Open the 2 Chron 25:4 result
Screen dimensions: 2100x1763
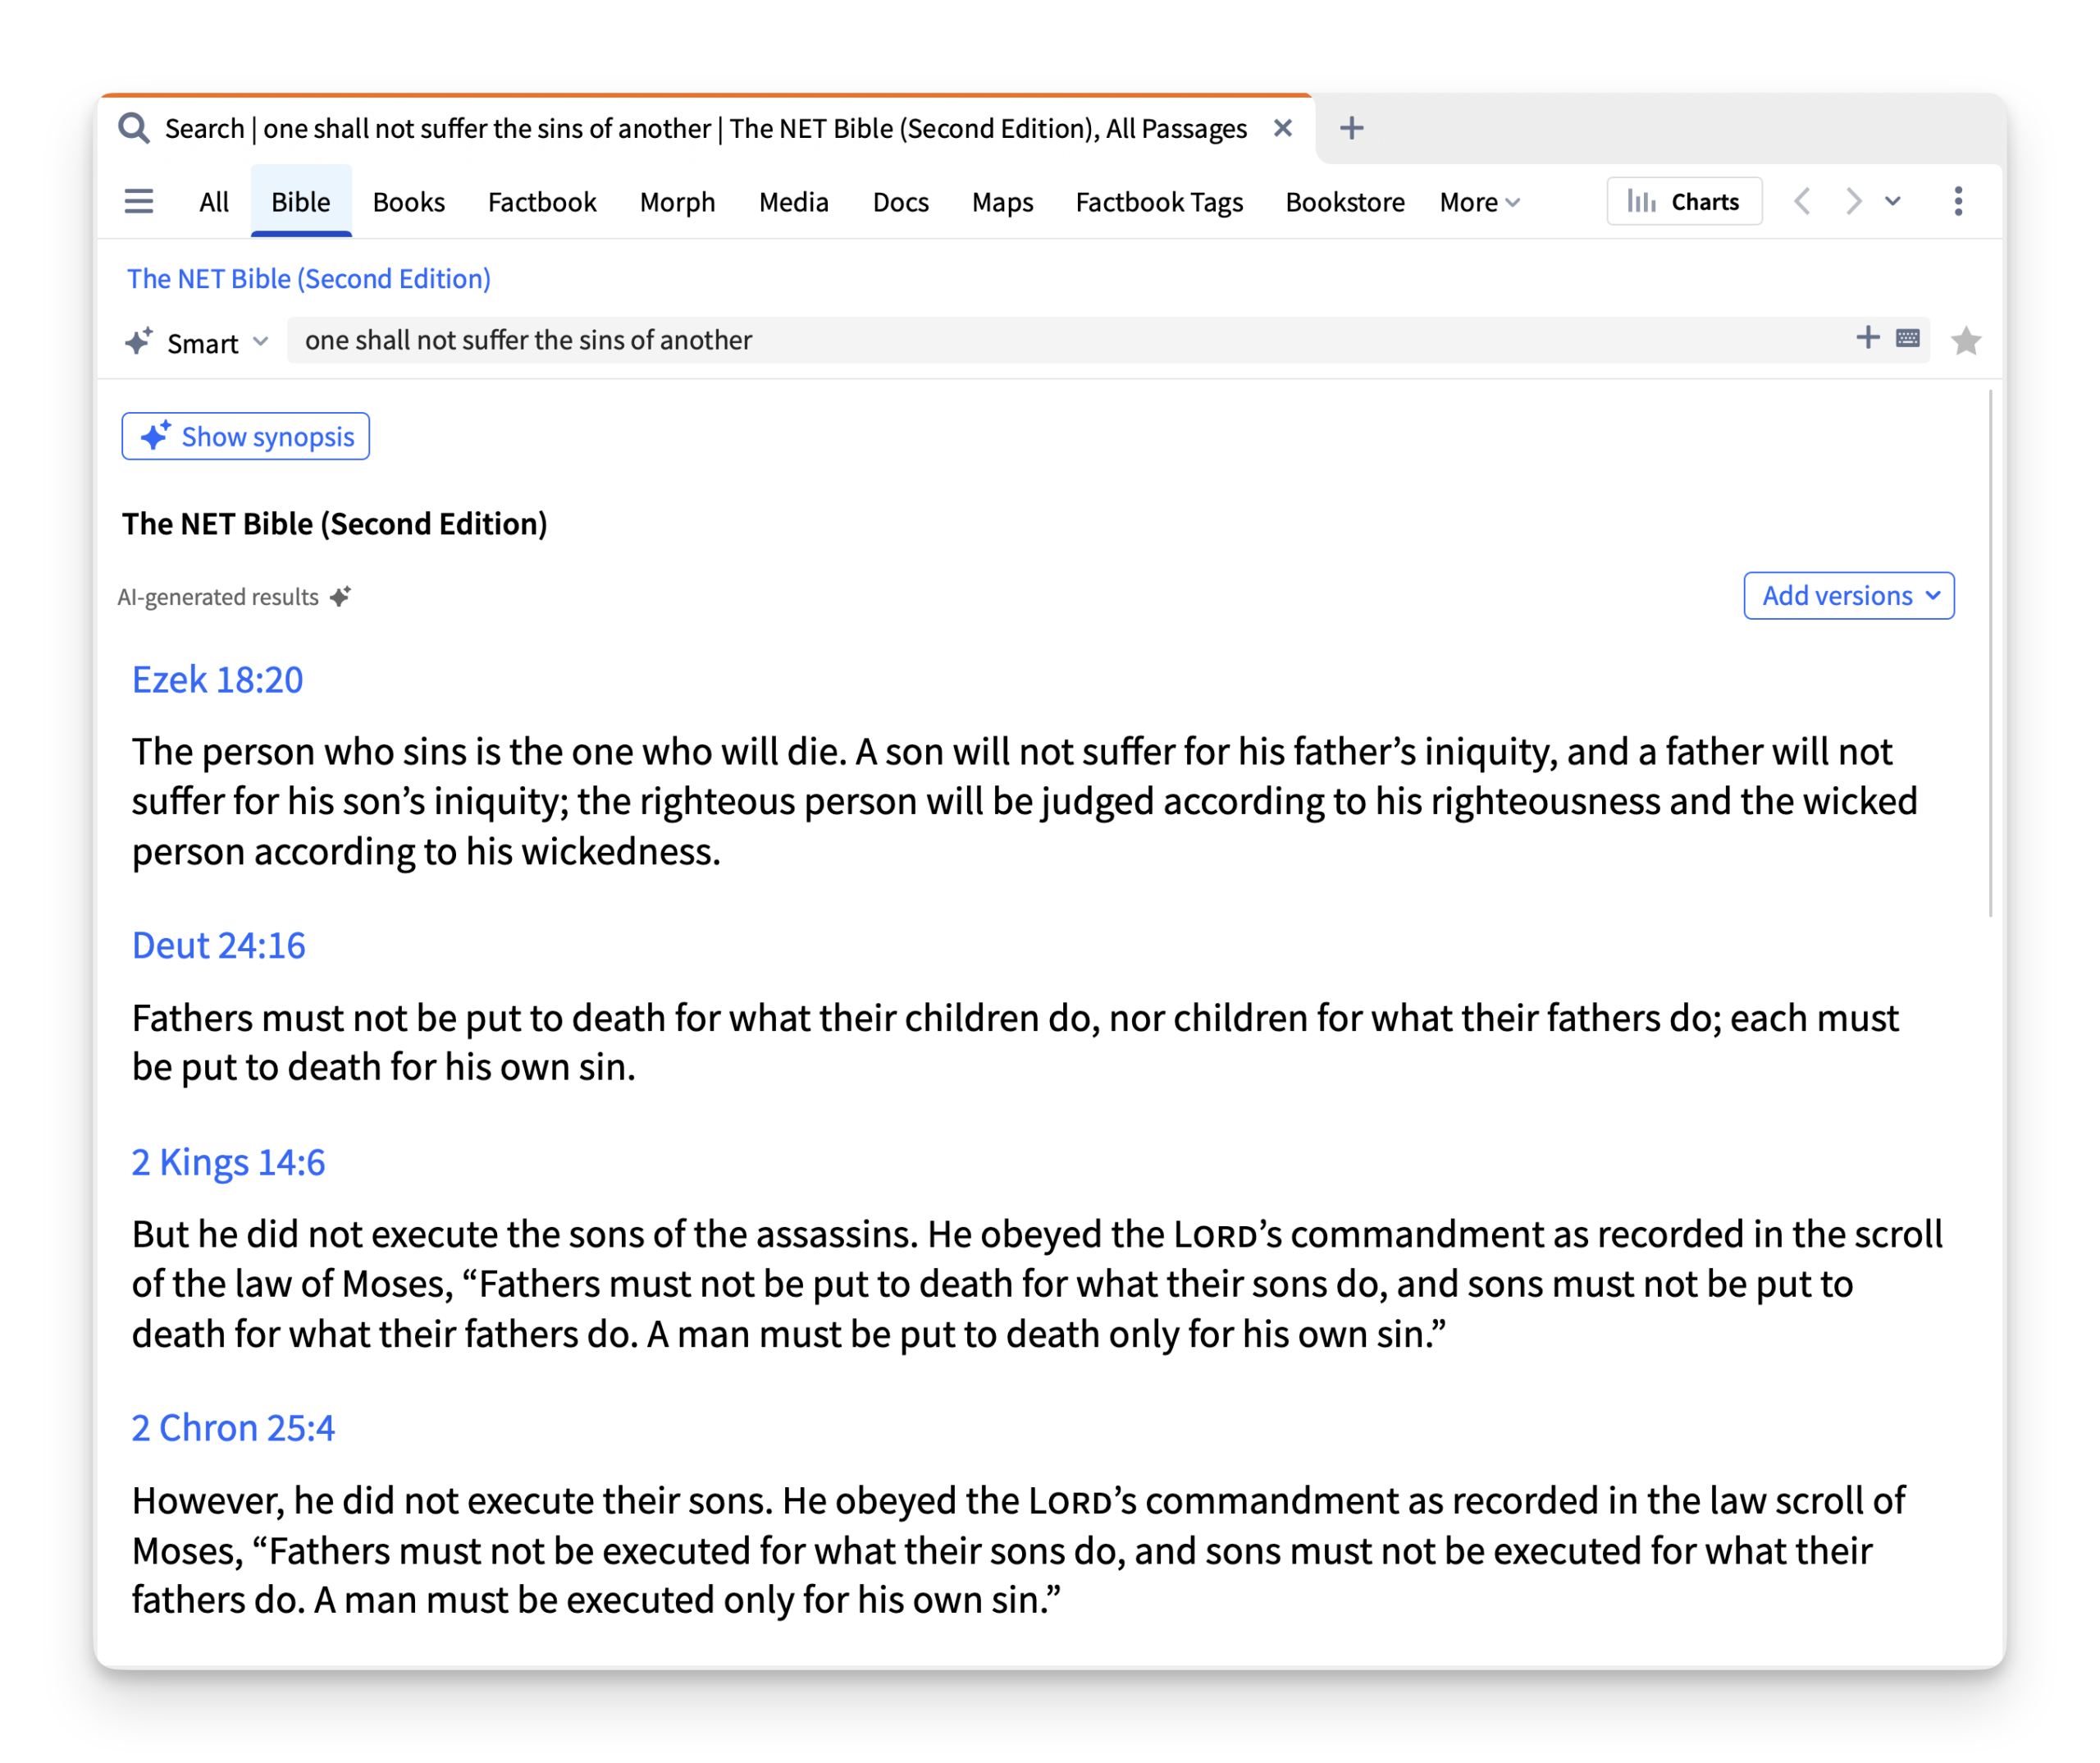click(x=233, y=1429)
